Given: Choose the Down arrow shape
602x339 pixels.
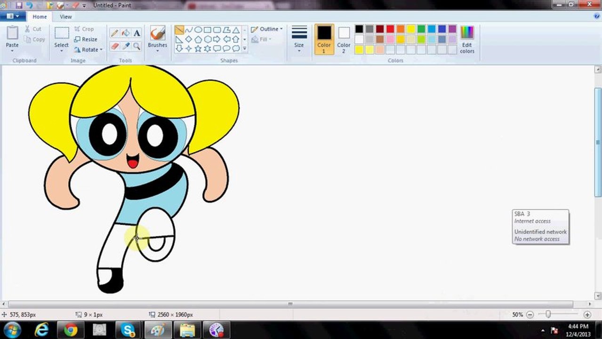Looking at the screenshot, I should pos(179,48).
